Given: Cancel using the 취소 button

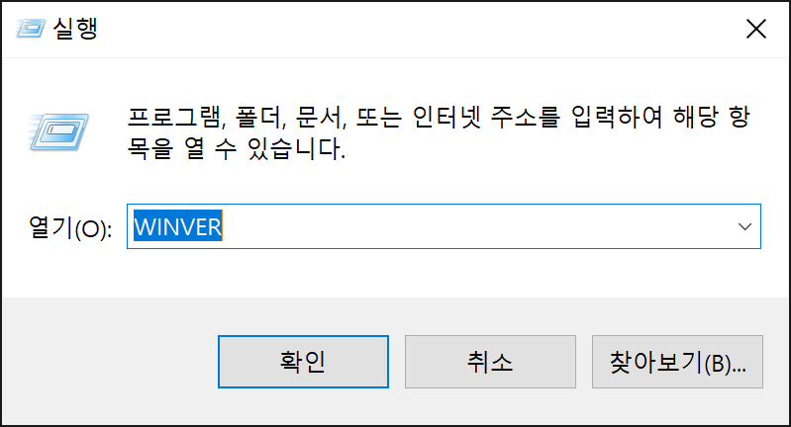Looking at the screenshot, I should point(490,362).
